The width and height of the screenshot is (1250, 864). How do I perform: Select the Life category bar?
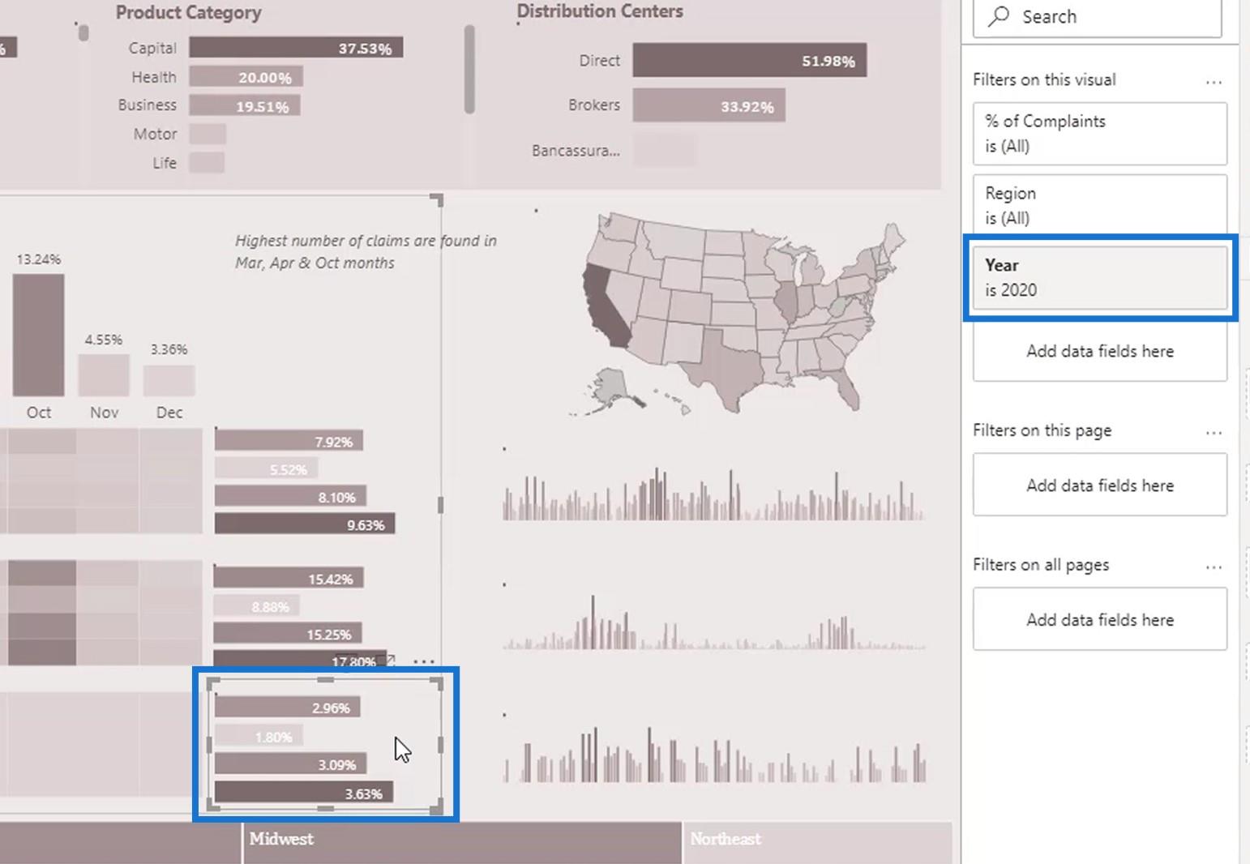[207, 162]
